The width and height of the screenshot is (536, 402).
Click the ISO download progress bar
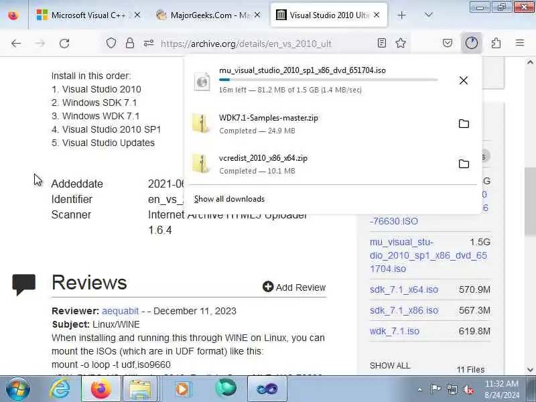[x=328, y=80]
